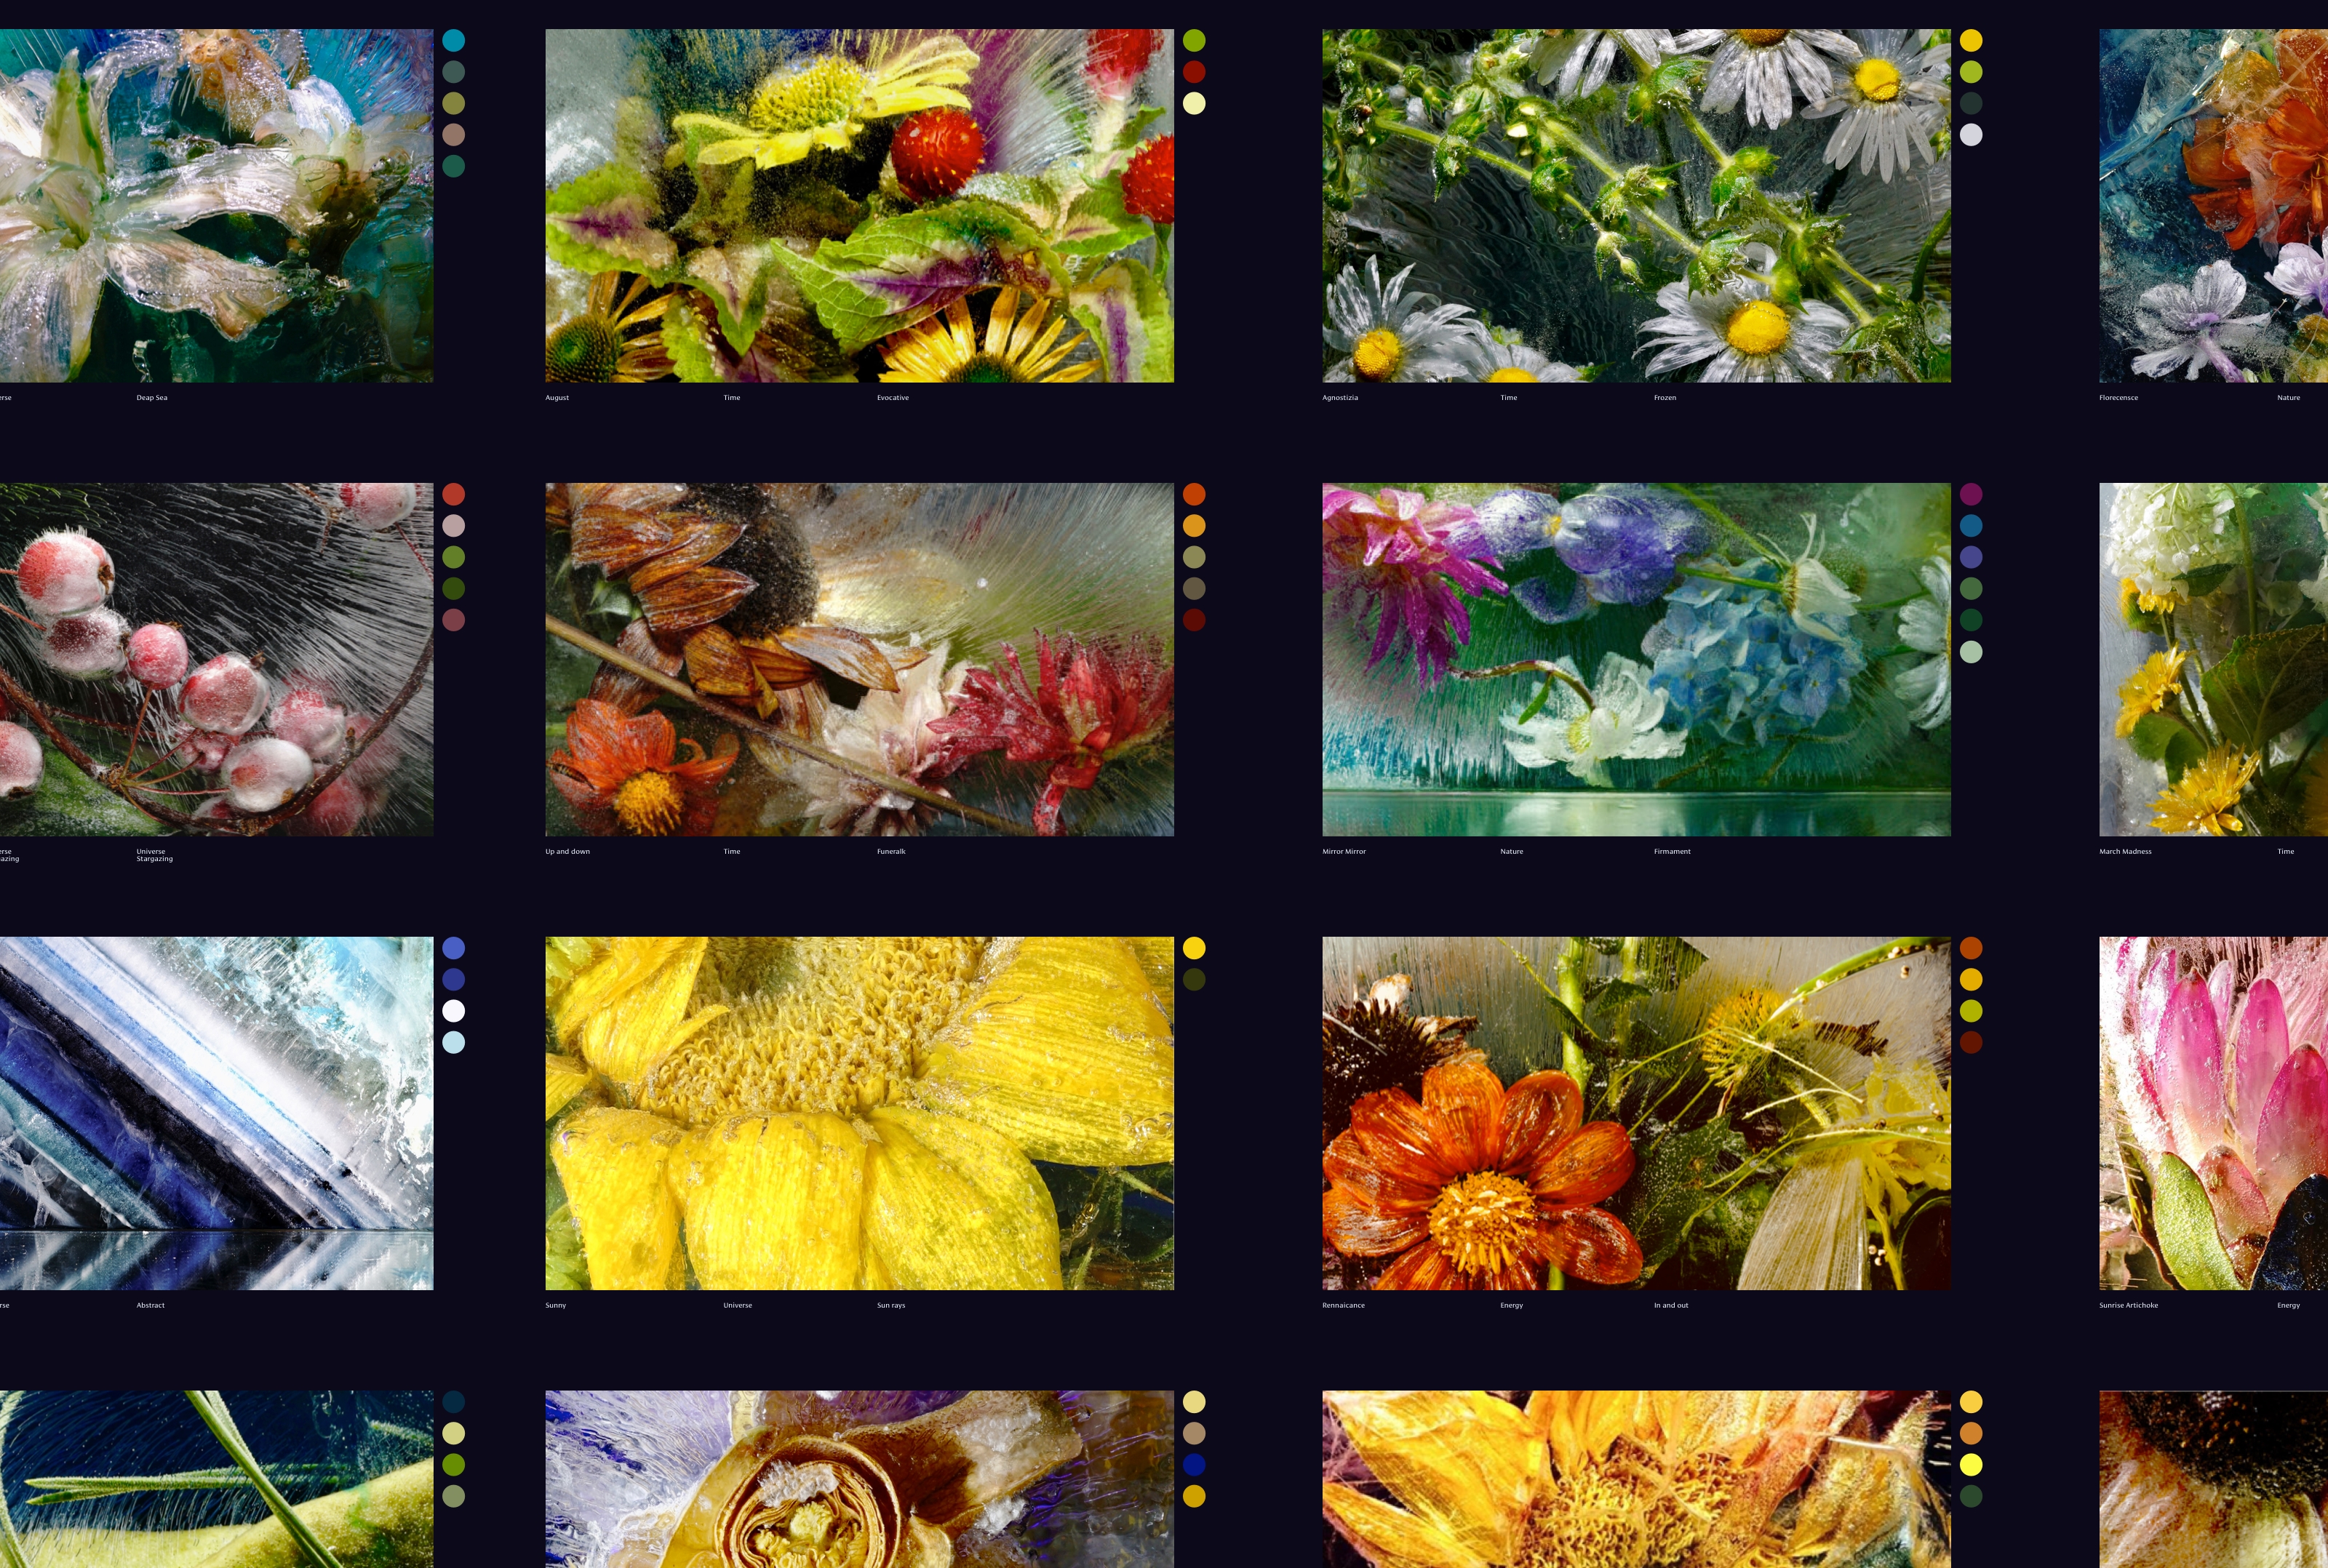The height and width of the screenshot is (1568, 2328).
Task: Click 'Time' label under August image
Action: [732, 398]
